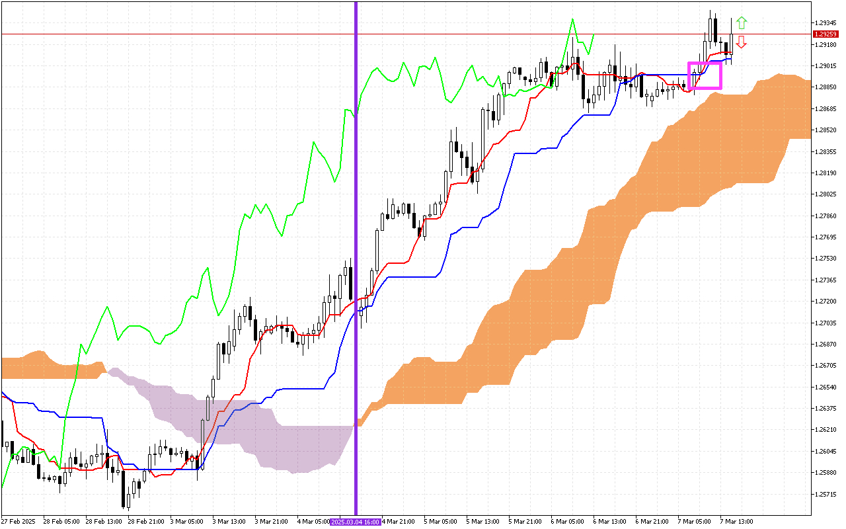Click the 1.25715 price axis label
Viewport: 846px width, 529px height.
coord(827,495)
